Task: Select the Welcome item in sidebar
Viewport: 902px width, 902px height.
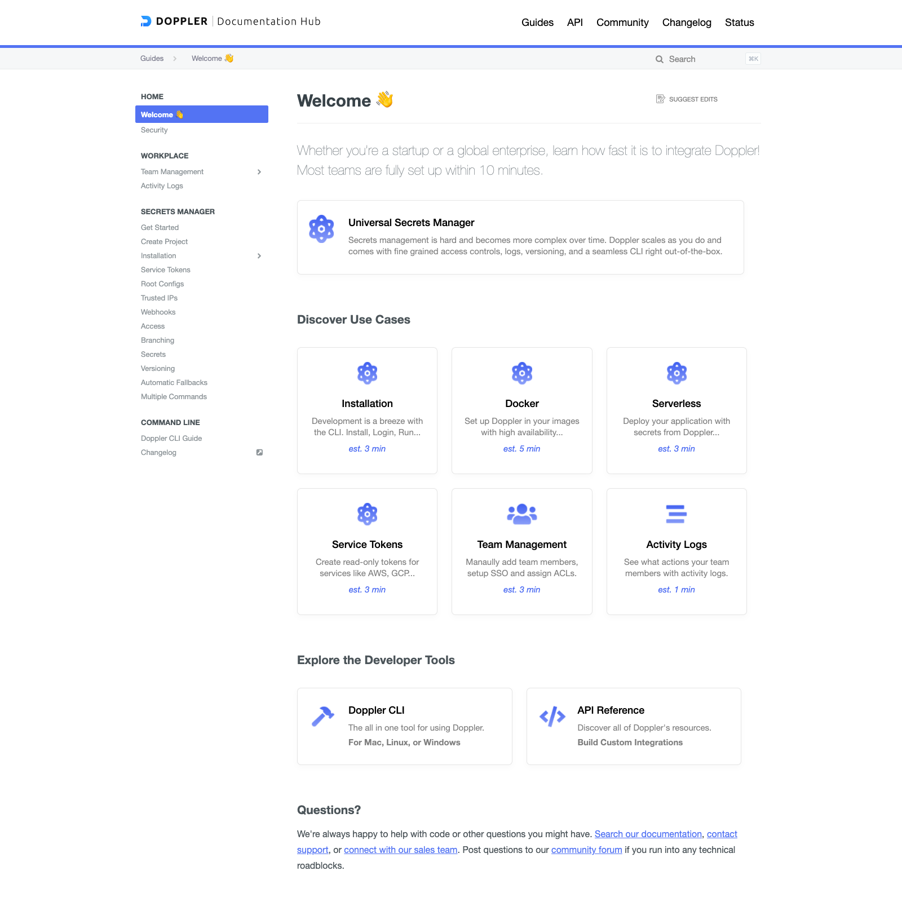Action: tap(202, 114)
